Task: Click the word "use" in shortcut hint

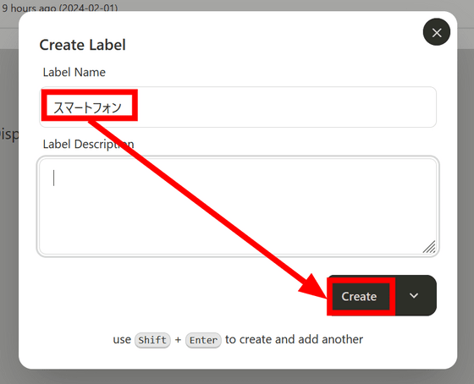Action: pyautogui.click(x=122, y=339)
